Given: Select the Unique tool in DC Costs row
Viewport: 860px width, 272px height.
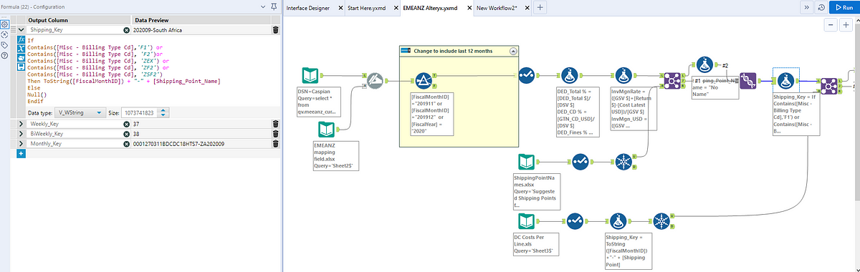Looking at the screenshot, I should (662, 221).
